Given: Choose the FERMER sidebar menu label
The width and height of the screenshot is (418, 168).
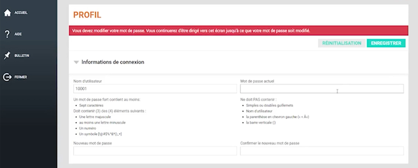Looking at the screenshot, I should 21,77.
